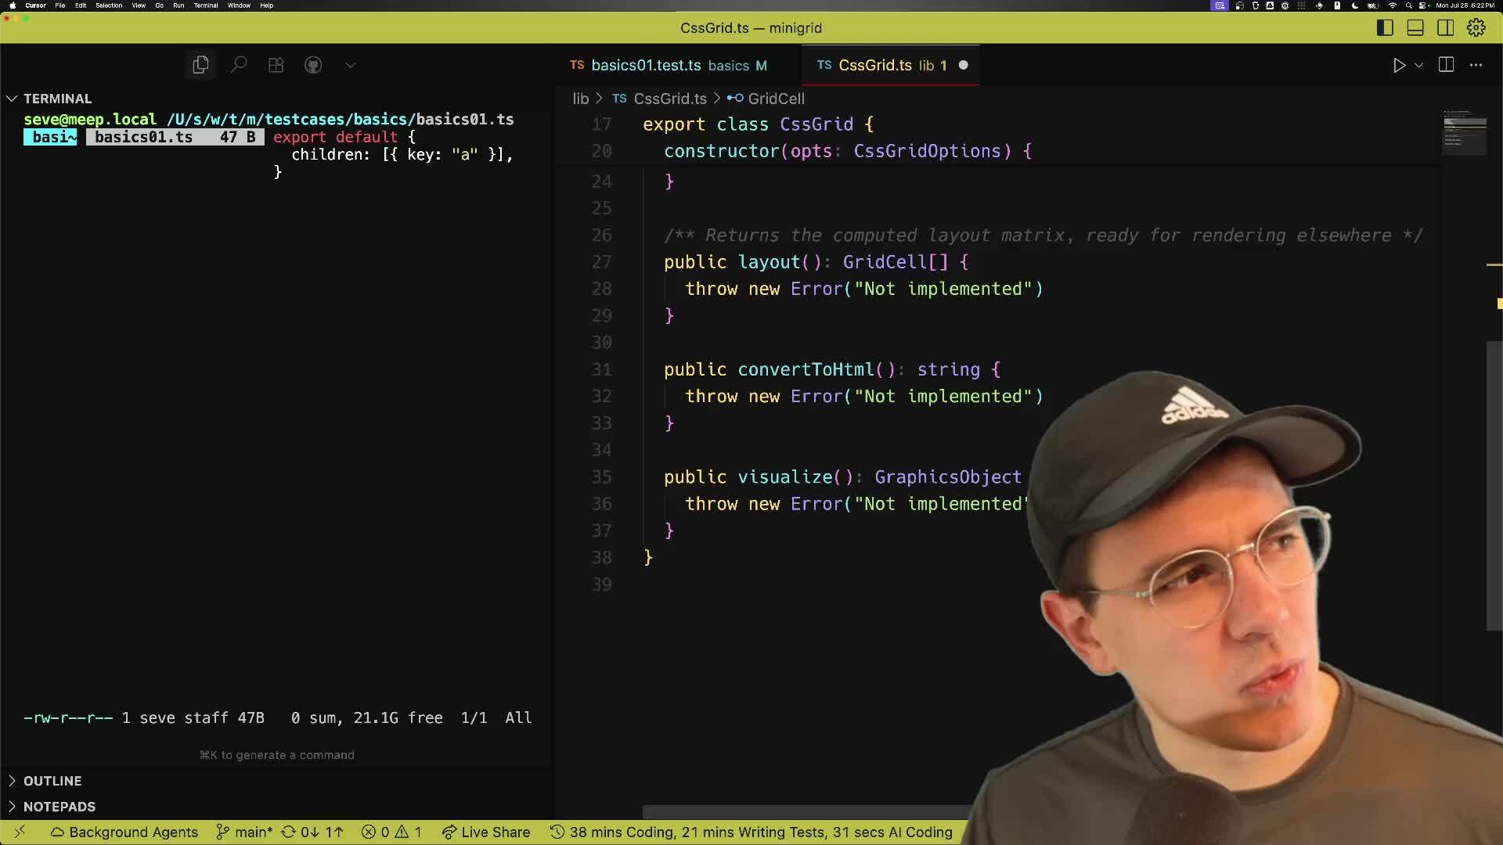
Task: Open the Extensions blocks icon
Action: pyautogui.click(x=276, y=65)
